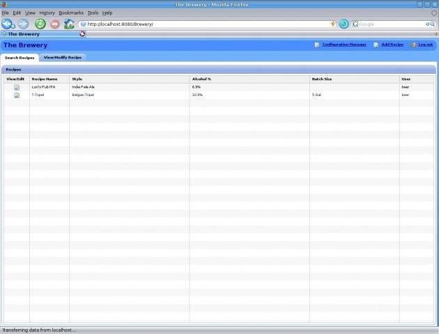Click the user cell in Lori's Pub IPA row

[x=406, y=87]
